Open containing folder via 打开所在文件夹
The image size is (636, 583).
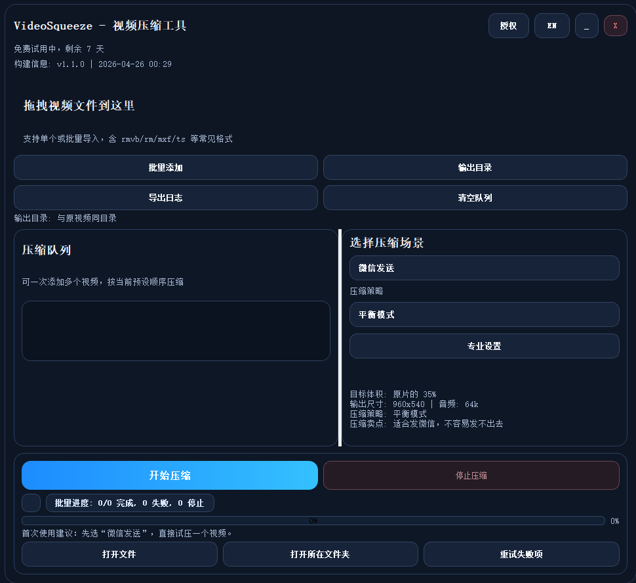[320, 554]
